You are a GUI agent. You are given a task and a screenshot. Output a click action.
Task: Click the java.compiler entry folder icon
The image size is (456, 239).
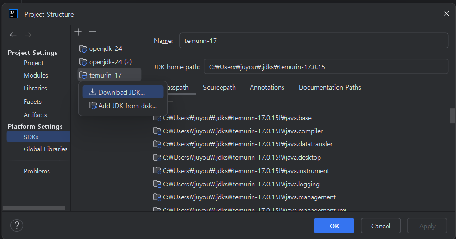157,131
